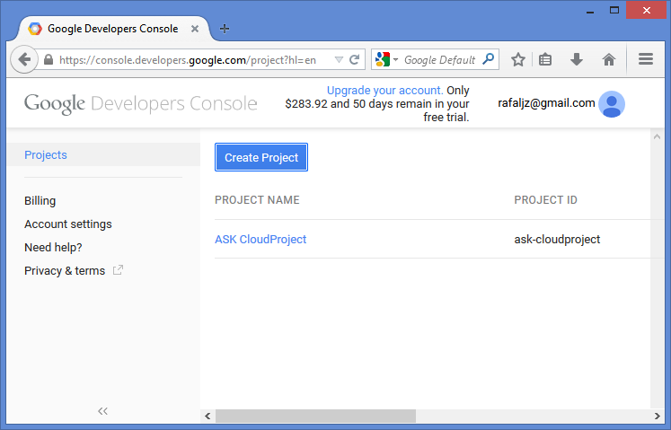The width and height of the screenshot is (671, 430).
Task: Open the URL history dropdown arrow
Action: click(x=339, y=59)
